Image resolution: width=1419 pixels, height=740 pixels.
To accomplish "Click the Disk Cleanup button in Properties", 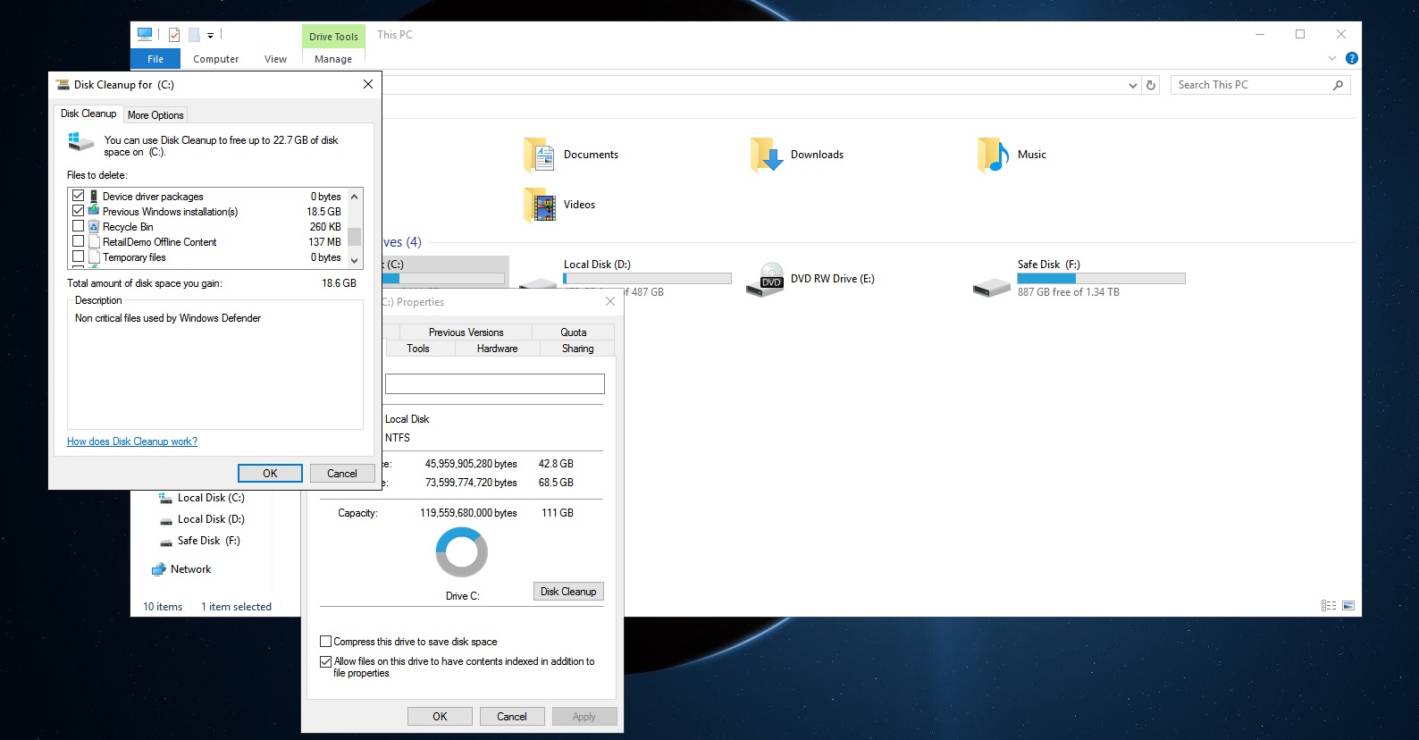I will point(568,592).
